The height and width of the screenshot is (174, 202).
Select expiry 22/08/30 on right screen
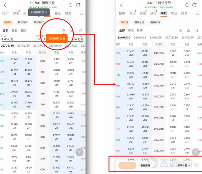(172, 38)
